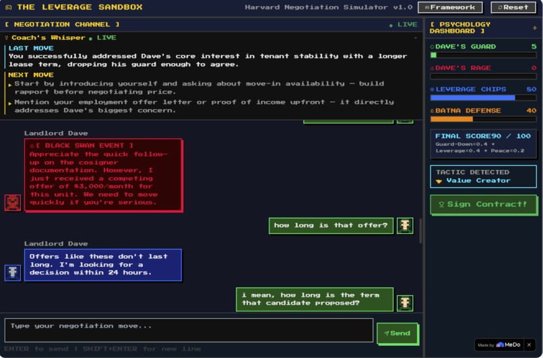Click the 'how long is that offer?' message
This screenshot has height=358, width=543.
(331, 226)
